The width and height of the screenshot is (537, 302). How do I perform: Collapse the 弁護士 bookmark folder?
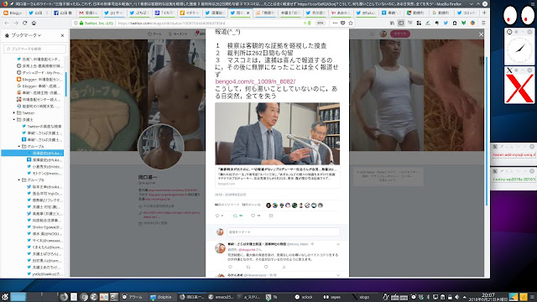pyautogui.click(x=14, y=119)
